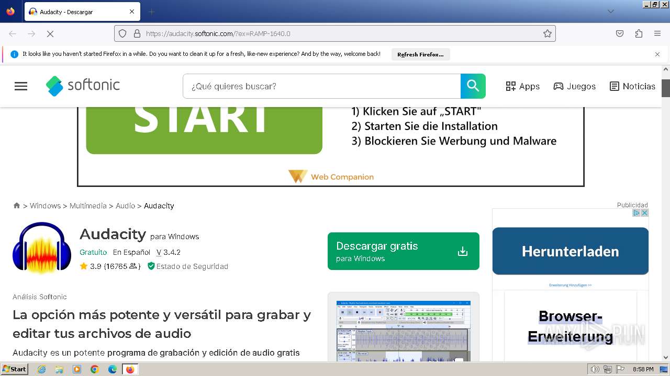Screen dimensions: 670x376
Task: Click the magnifier search button
Action: (x=473, y=86)
